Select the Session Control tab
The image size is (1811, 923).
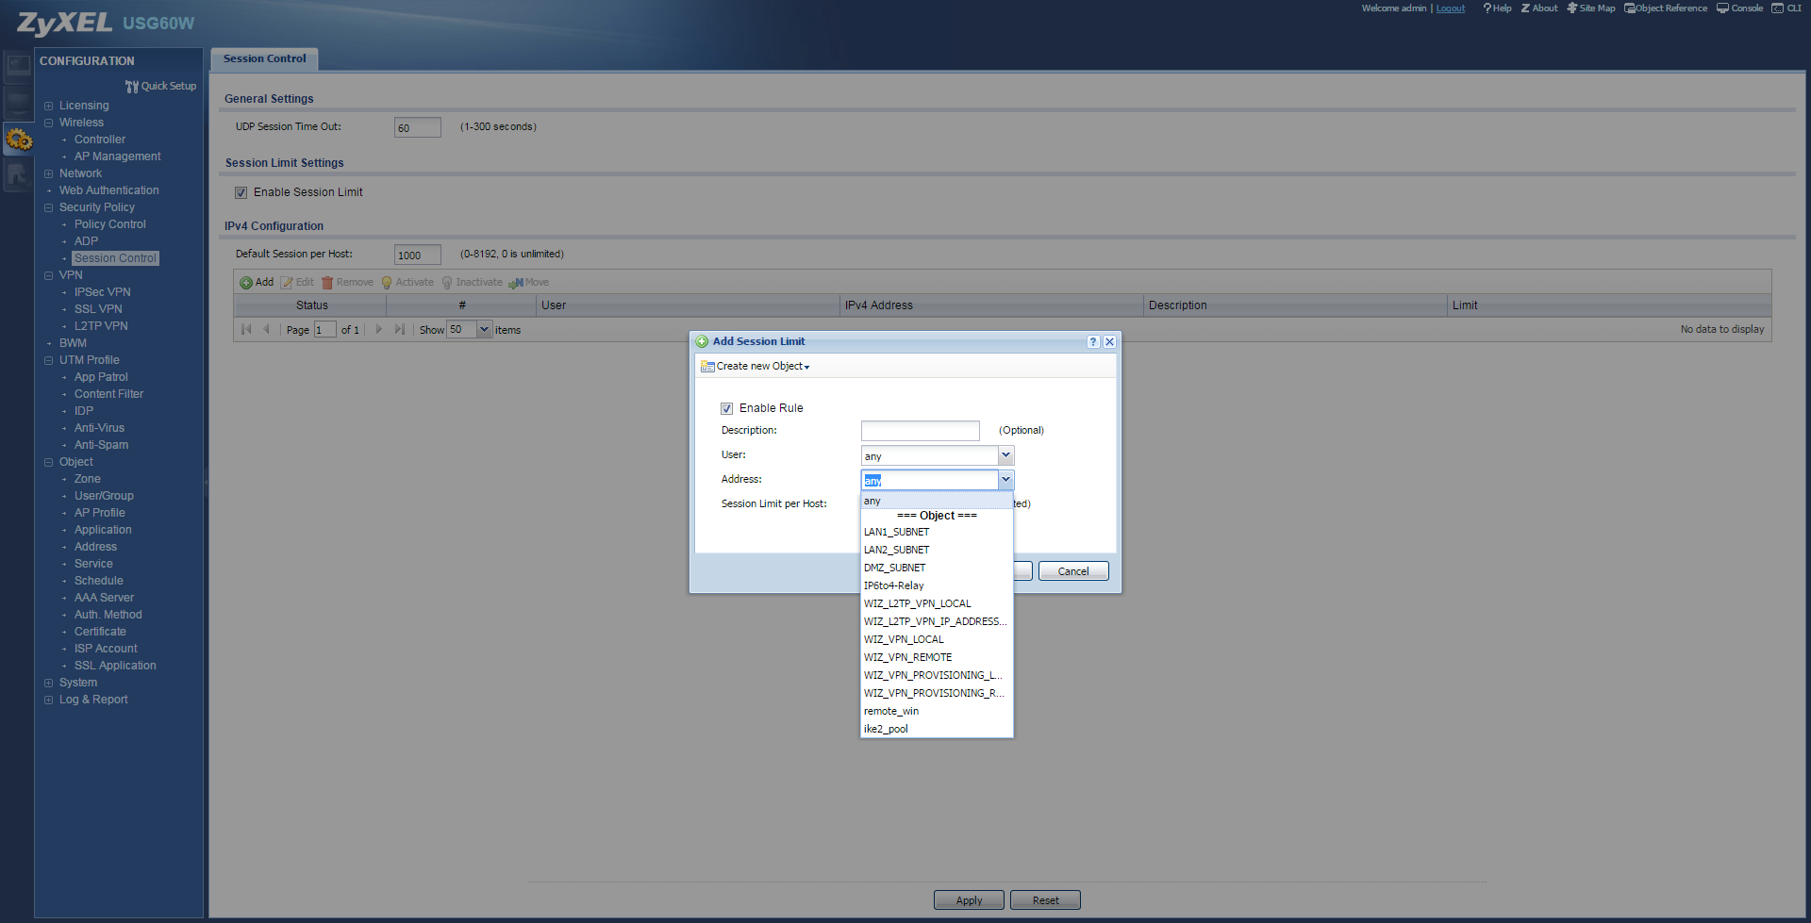pyautogui.click(x=264, y=59)
